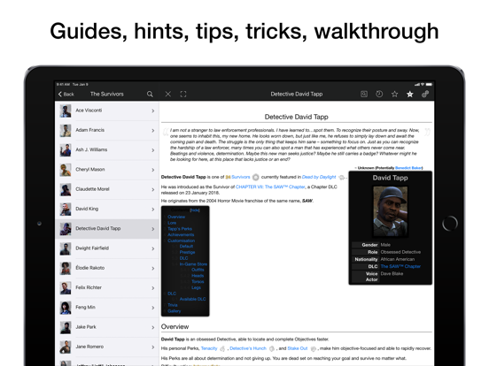Tap the Stake Out perk icon
This screenshot has height=366, width=489.
[313, 349]
